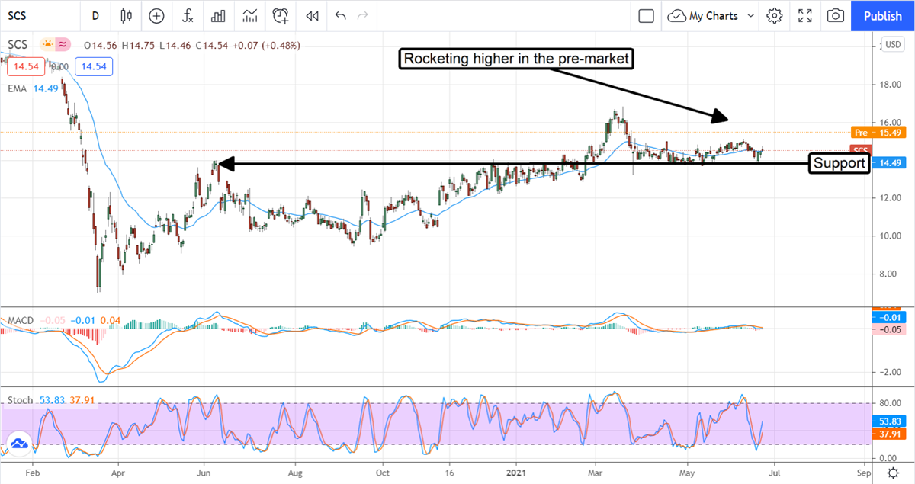Open the D timeframe interval dropdown

(x=95, y=15)
